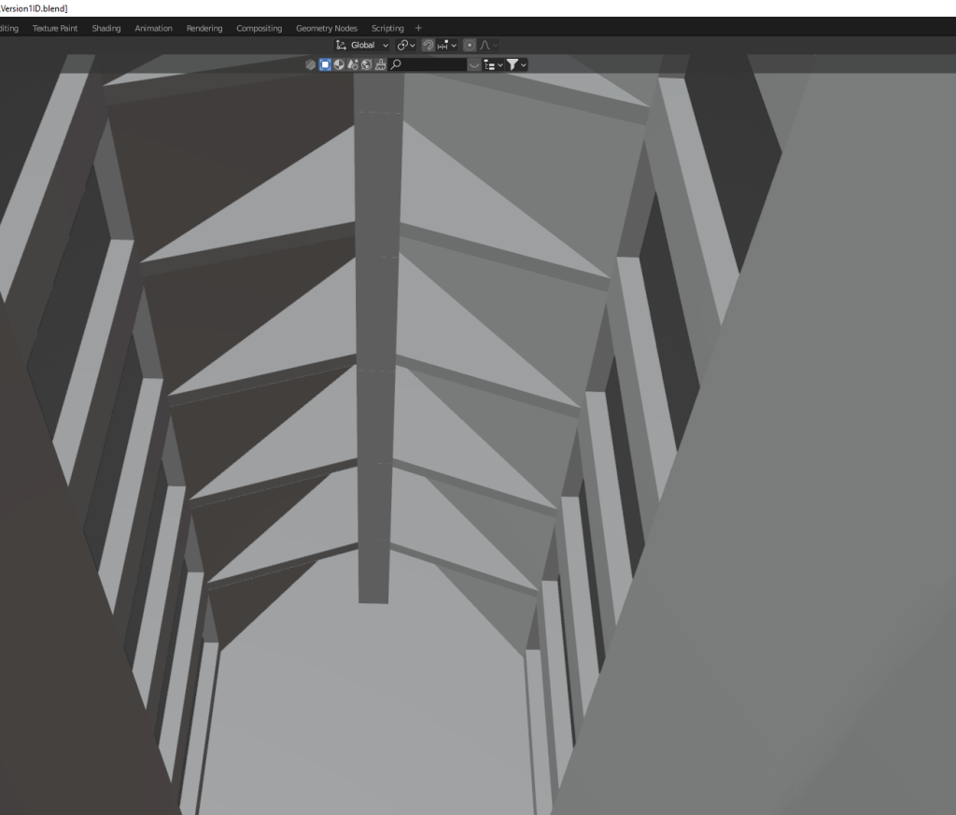
Task: Click the transform orientation axes icon
Action: (x=341, y=45)
